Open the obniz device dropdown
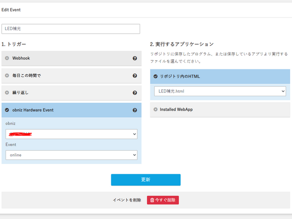Screen dimensions: 292x219 [x=72, y=134]
